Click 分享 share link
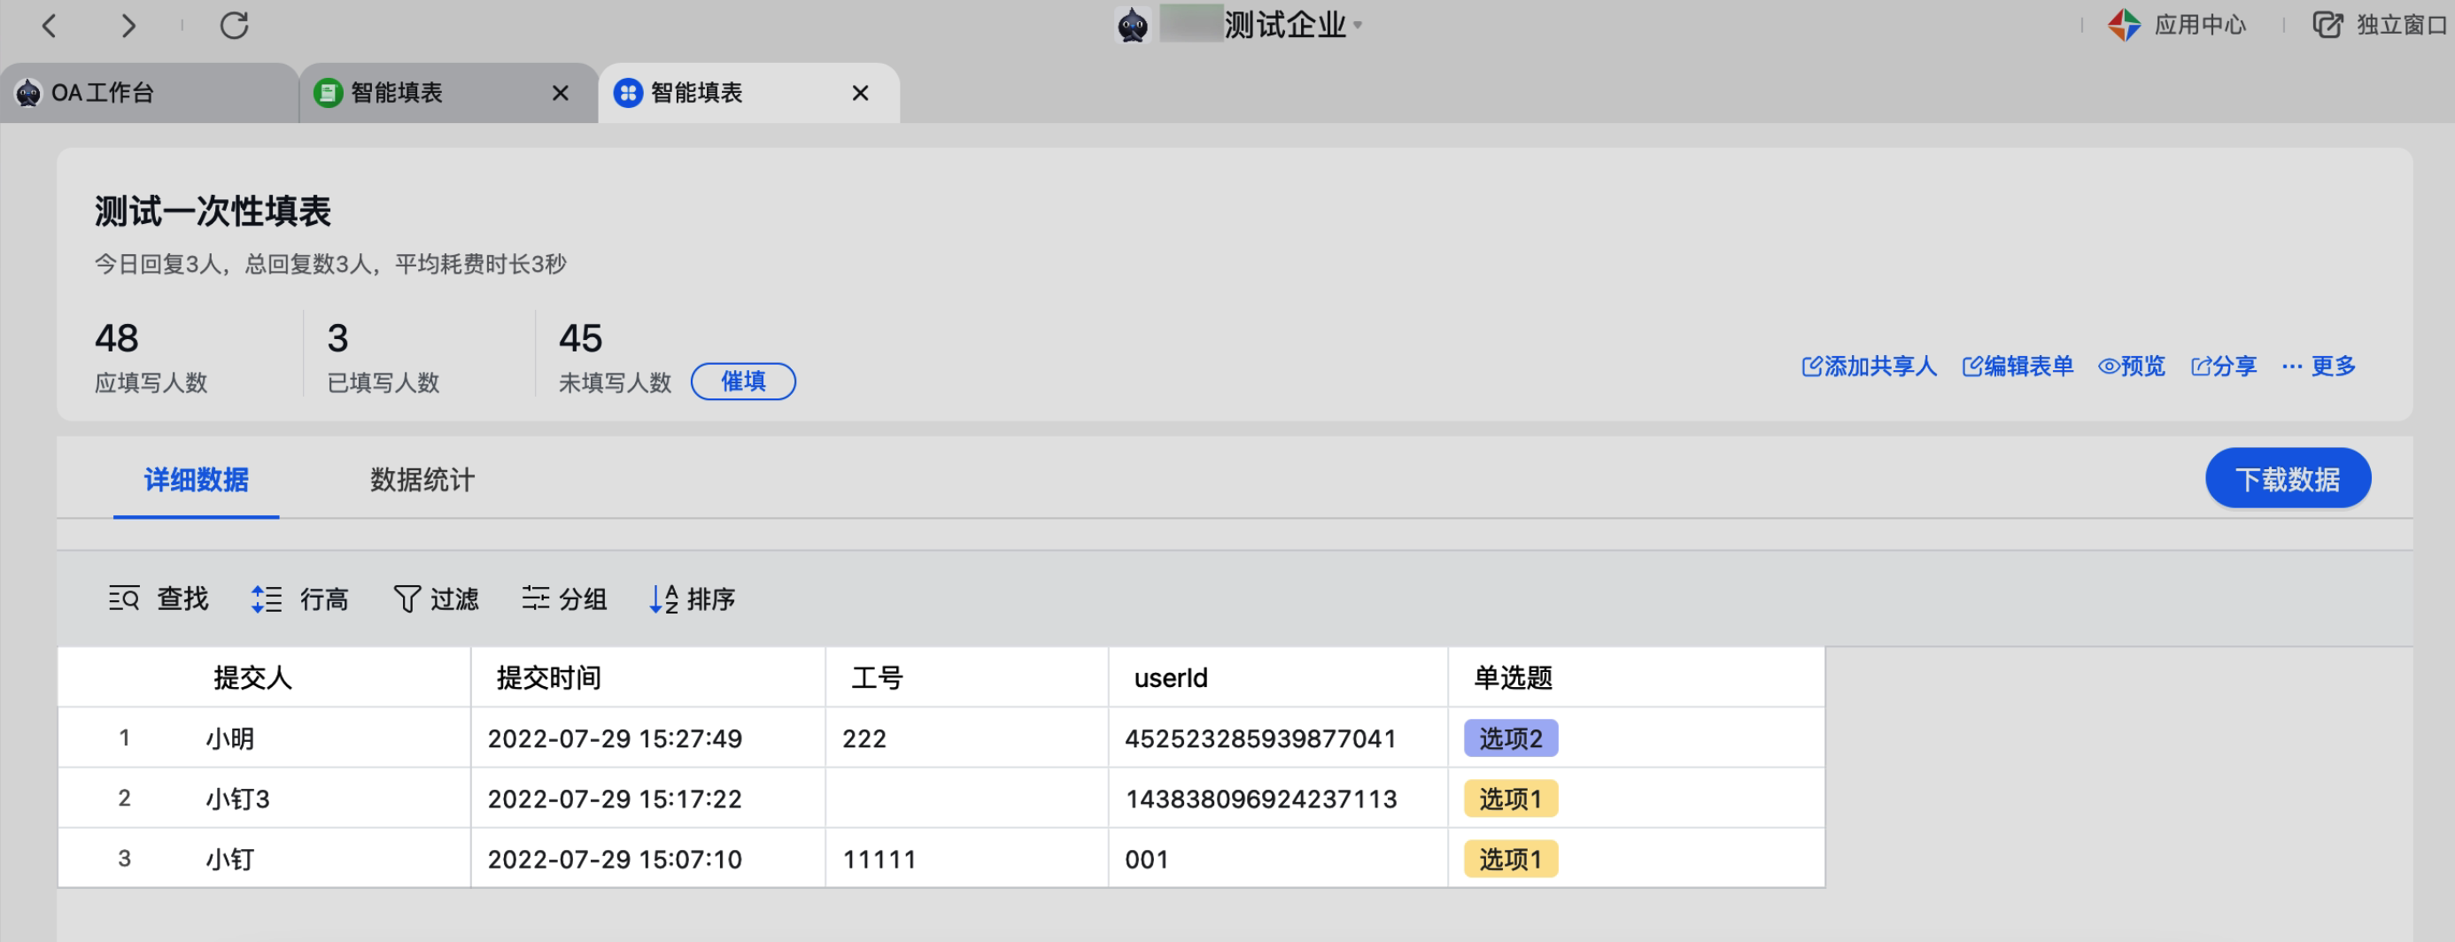Image resolution: width=2455 pixels, height=942 pixels. coord(2224,367)
